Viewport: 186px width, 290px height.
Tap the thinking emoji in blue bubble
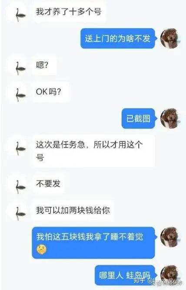point(42,249)
